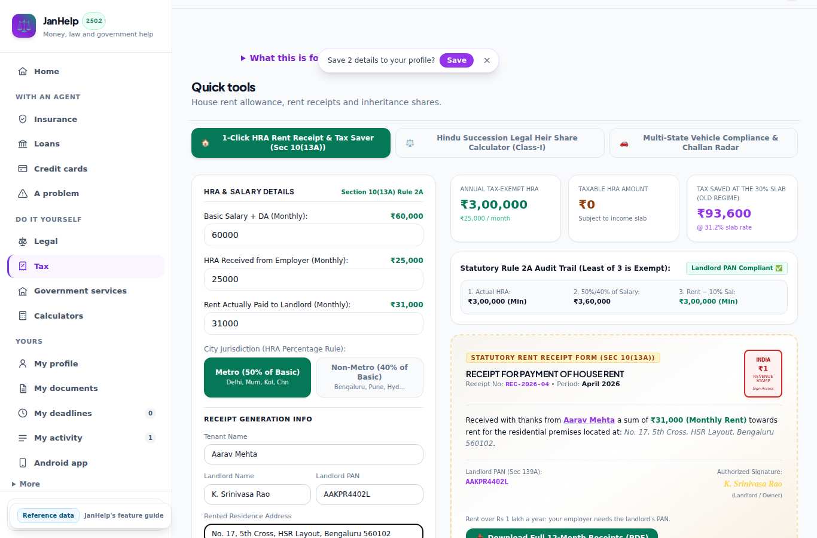Download Full 12-Month Receipts PDF

pos(562,533)
